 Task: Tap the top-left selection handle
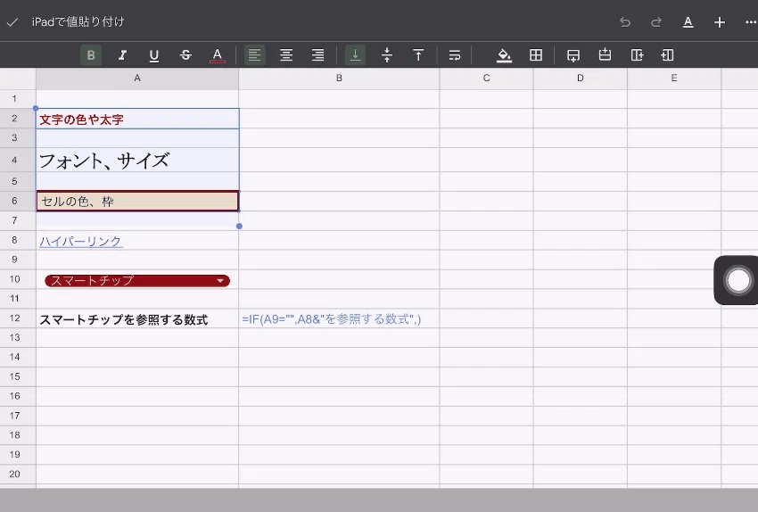click(36, 108)
